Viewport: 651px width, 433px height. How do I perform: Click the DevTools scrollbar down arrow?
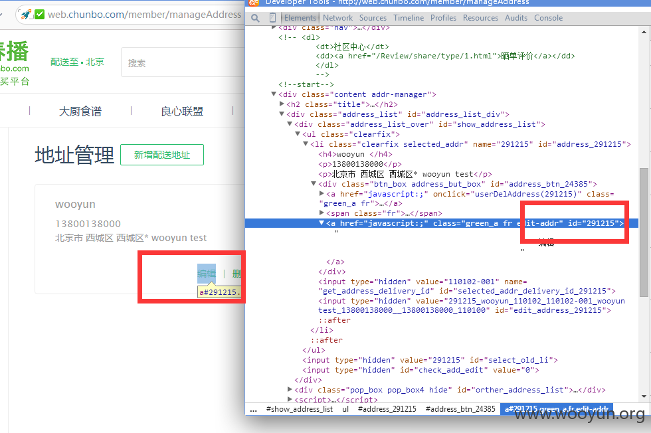tap(644, 396)
